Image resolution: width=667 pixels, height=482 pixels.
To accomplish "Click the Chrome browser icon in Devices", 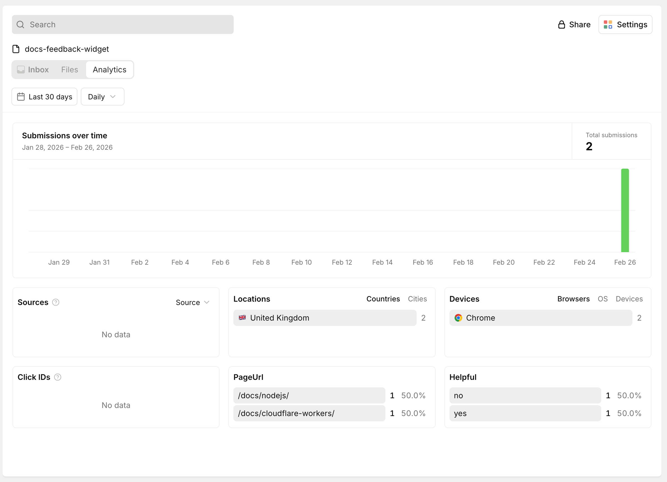I will 458,318.
